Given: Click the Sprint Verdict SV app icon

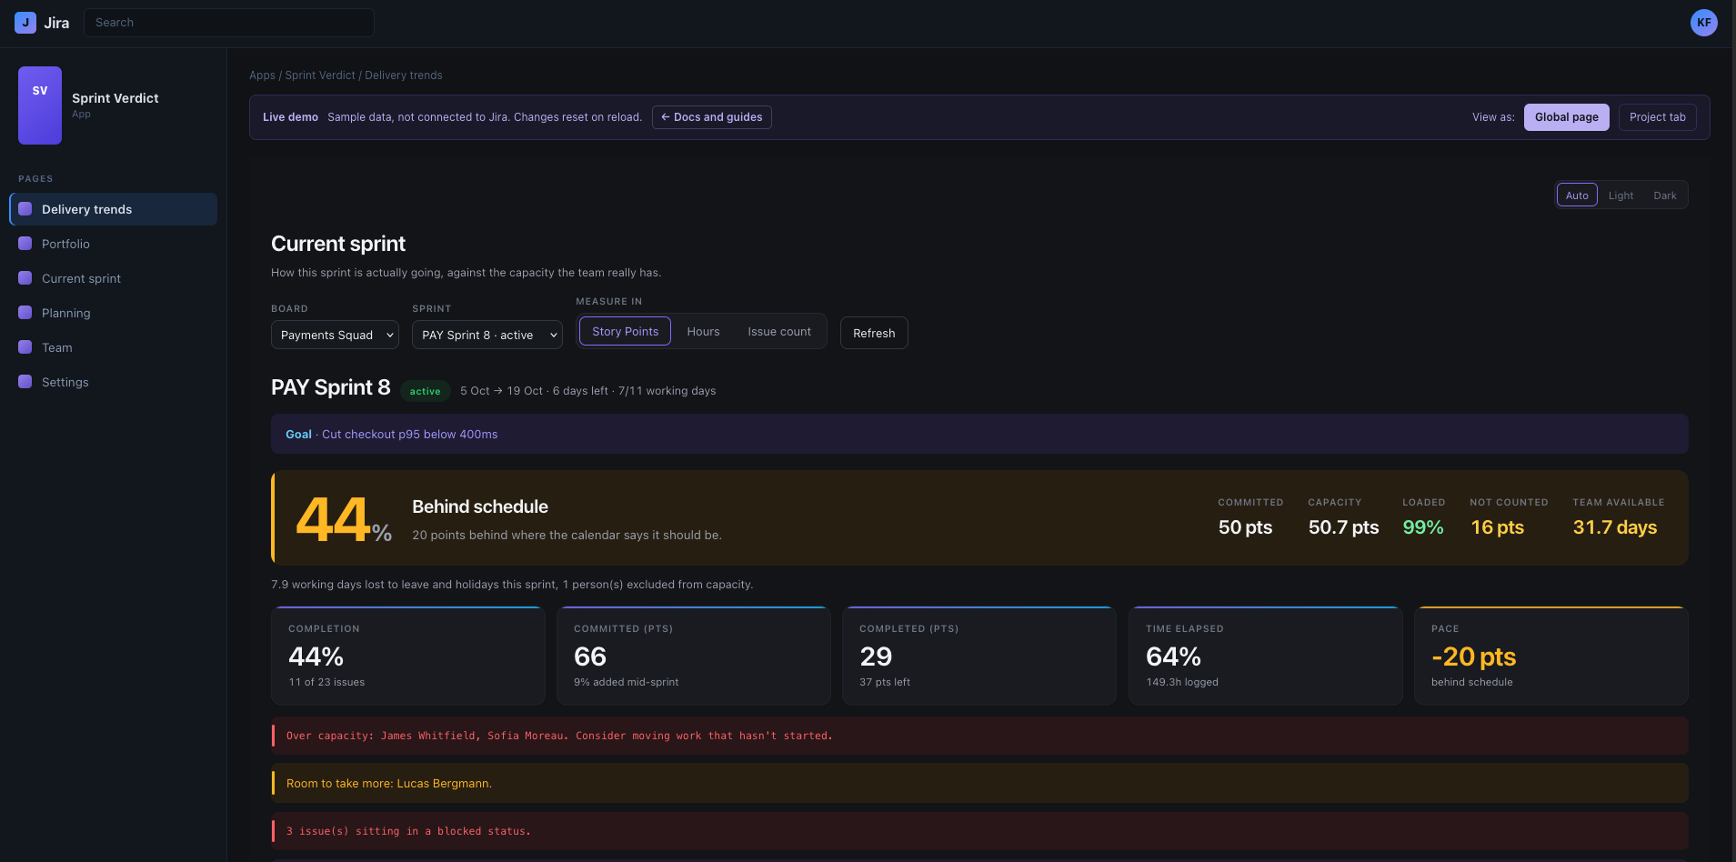Looking at the screenshot, I should [40, 105].
